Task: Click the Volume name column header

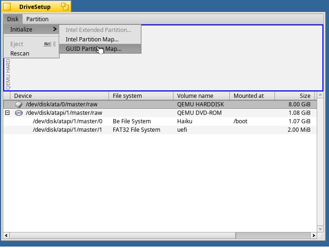Action: (x=201, y=96)
